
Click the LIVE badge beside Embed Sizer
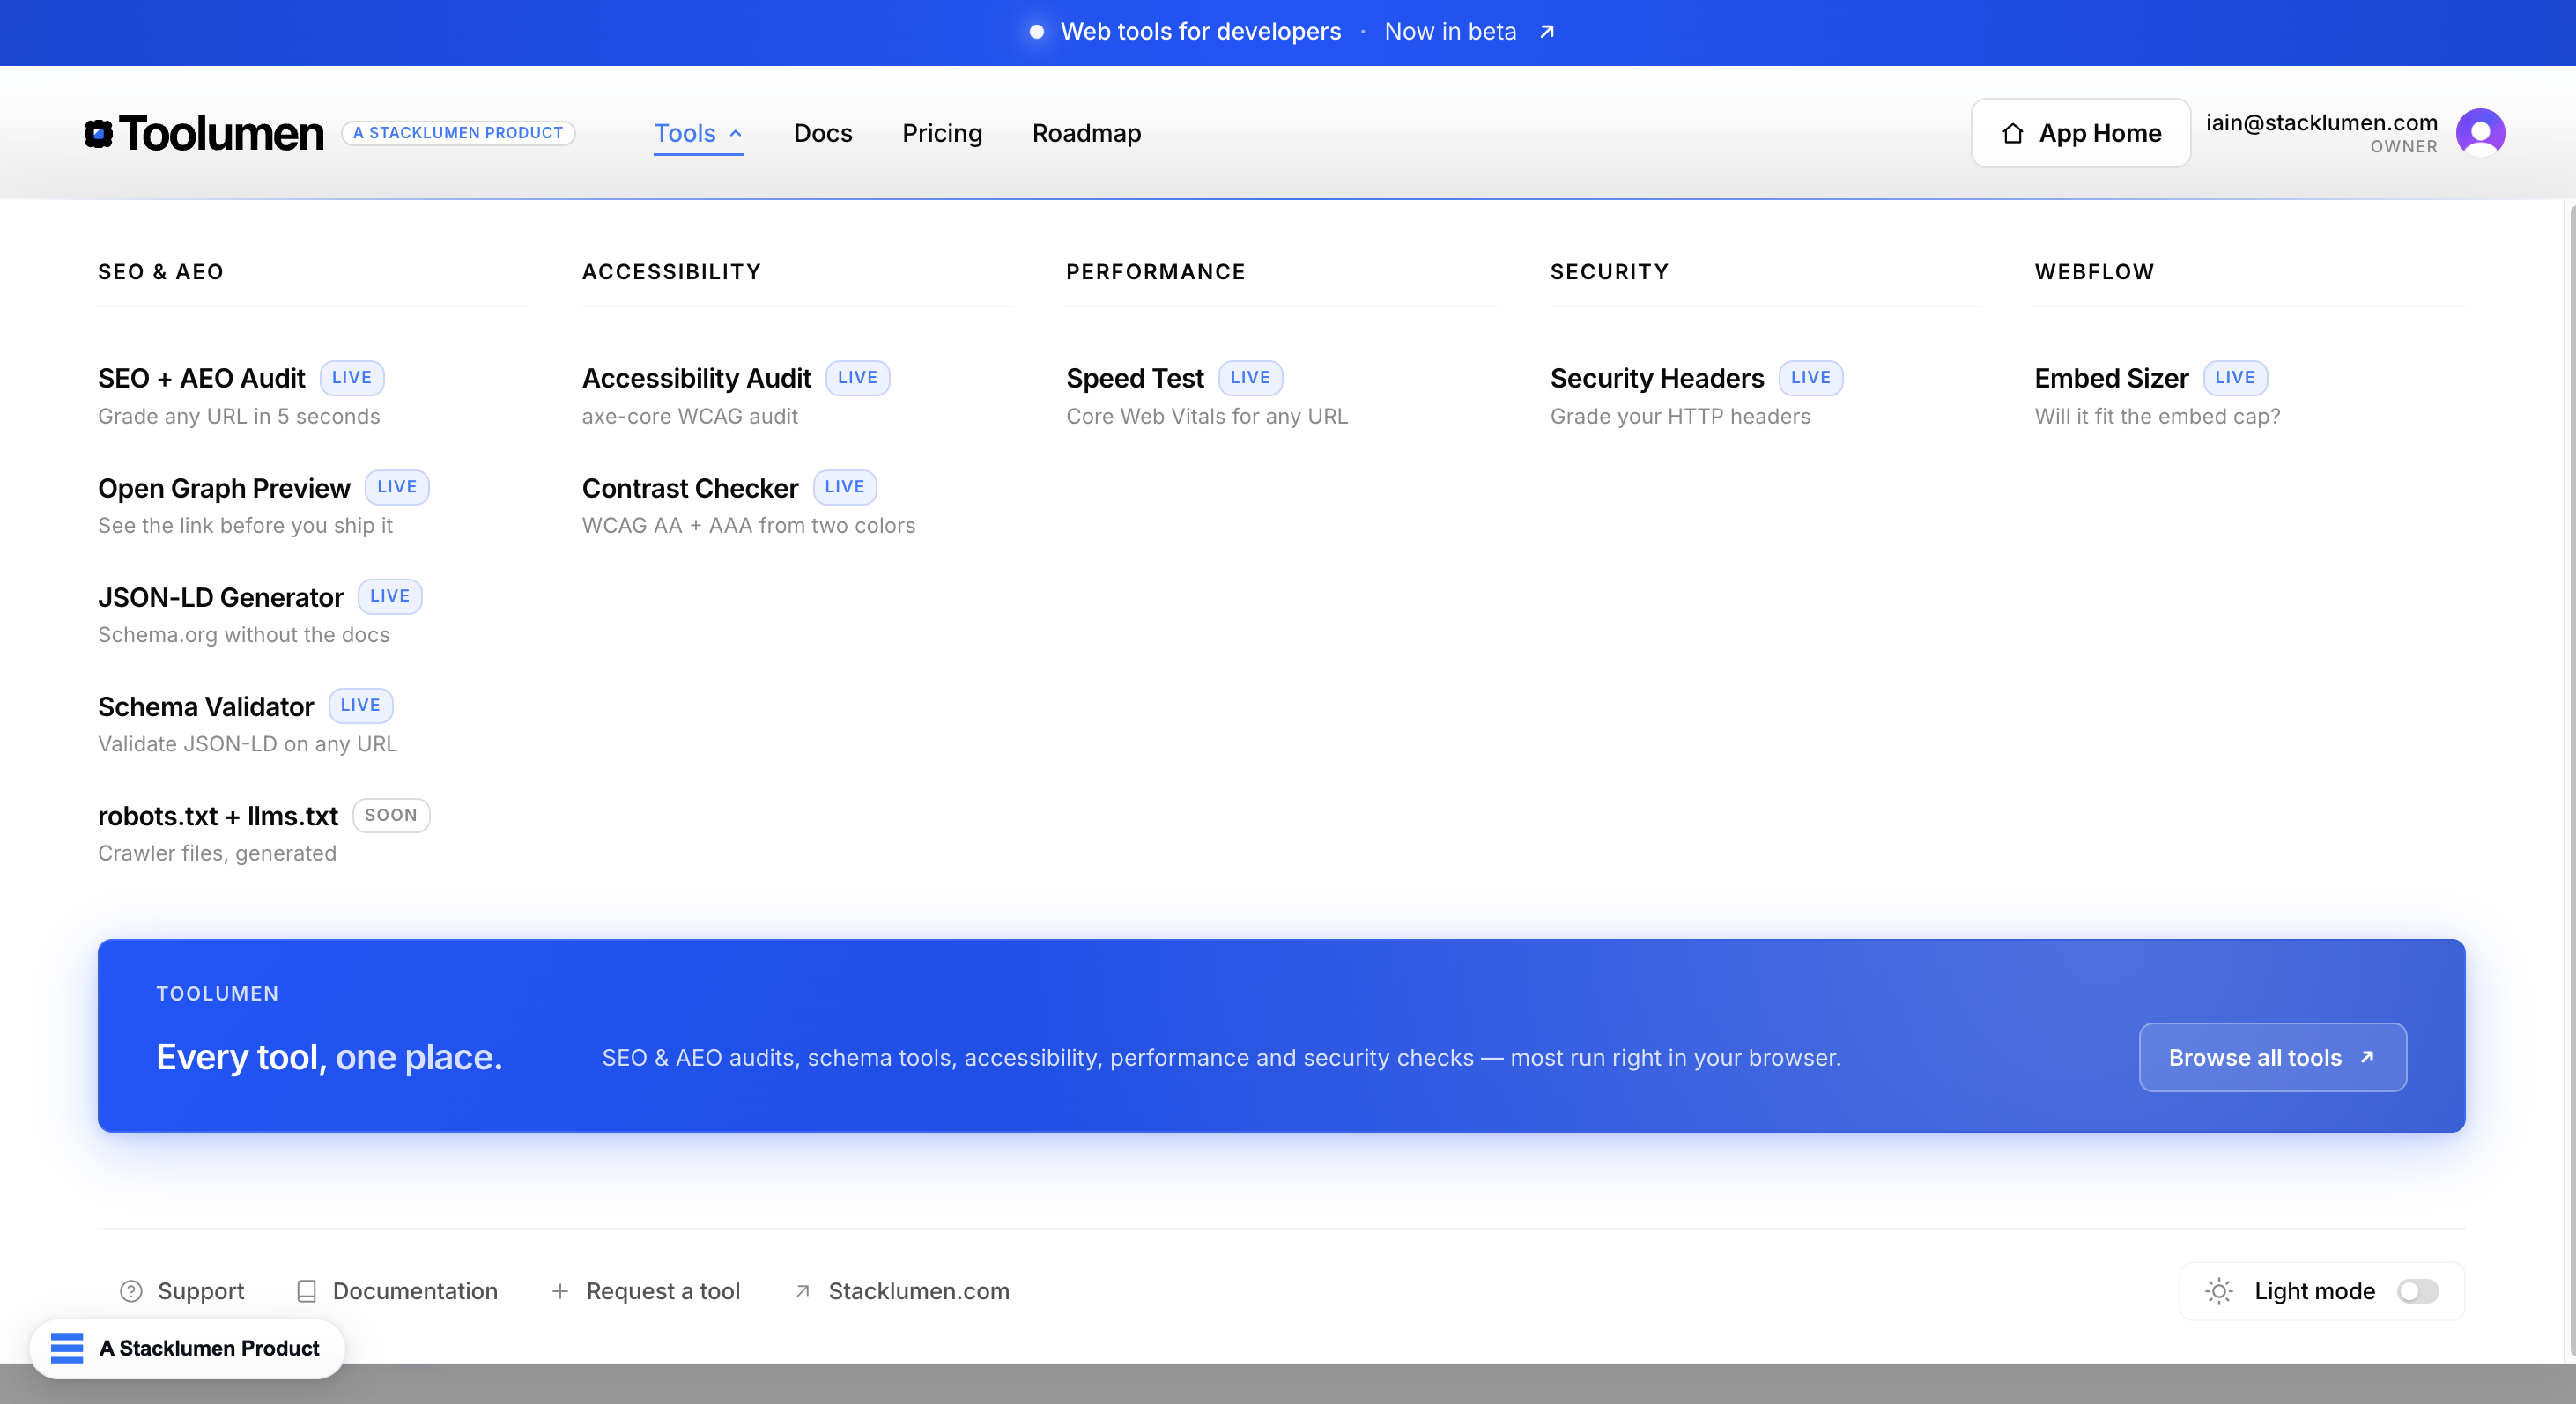(2235, 377)
